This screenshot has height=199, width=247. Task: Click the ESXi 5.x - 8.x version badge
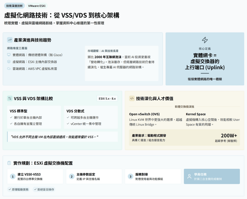[107, 99]
